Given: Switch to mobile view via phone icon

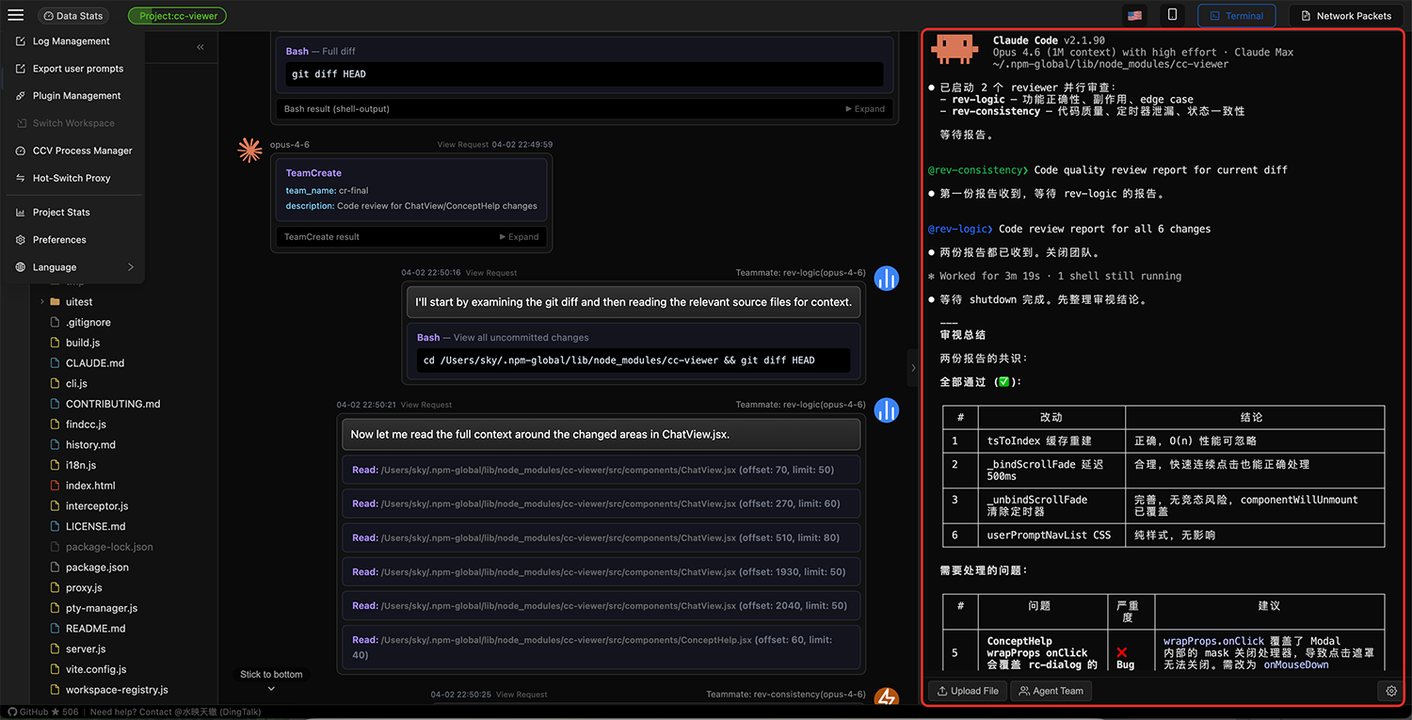Looking at the screenshot, I should (1172, 15).
